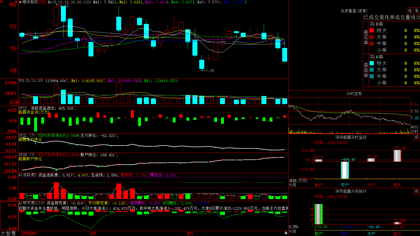Select the 已成交委托单成交量统计 tab header
This screenshot has height=236, width=420.
tap(392, 17)
